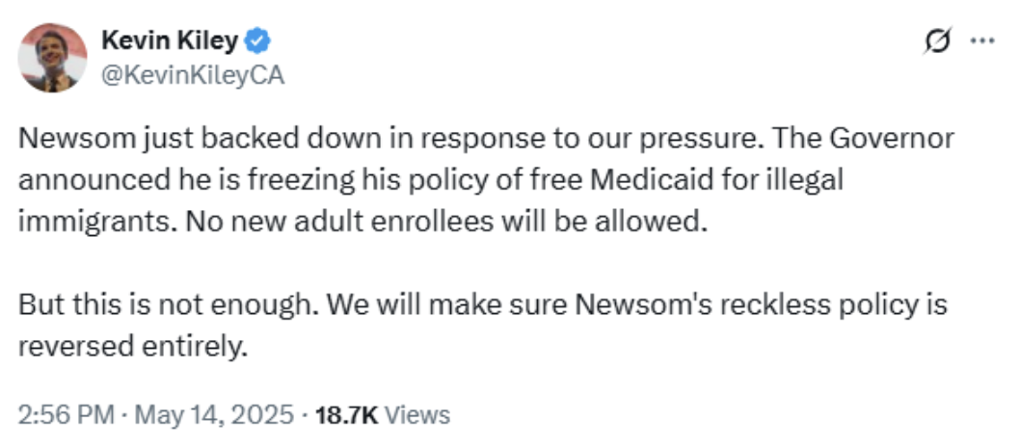
Task: Click the last line "reversed entirely."
Action: coord(133,346)
